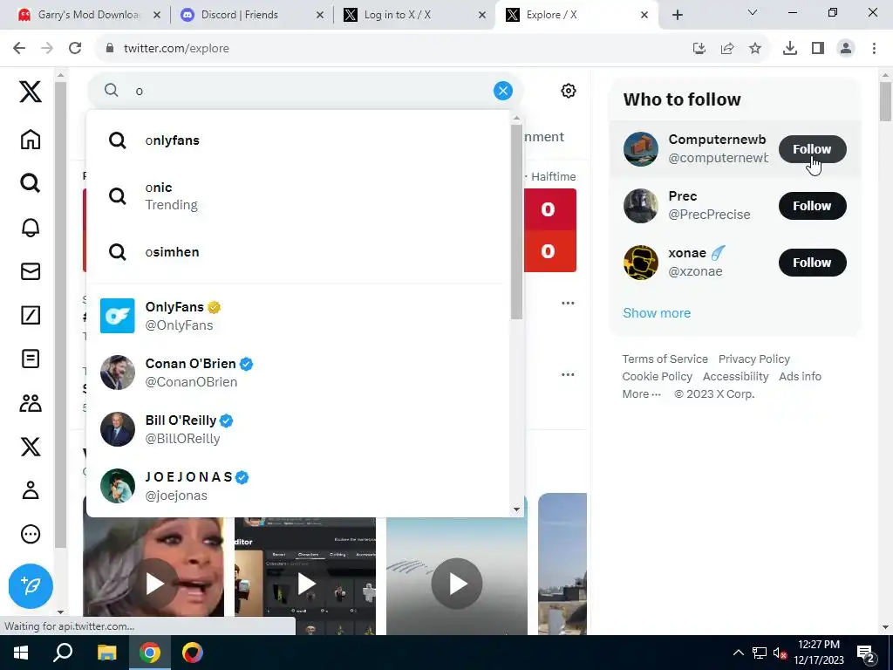Open taskbar notification center icon
893x670 pixels.
(867, 653)
